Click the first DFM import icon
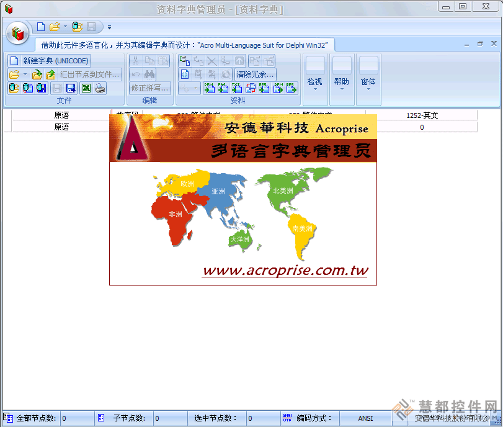 210,88
